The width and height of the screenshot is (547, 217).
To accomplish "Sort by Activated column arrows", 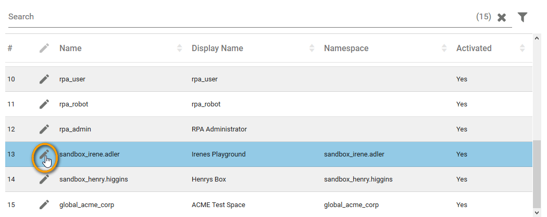I will pyautogui.click(x=523, y=49).
